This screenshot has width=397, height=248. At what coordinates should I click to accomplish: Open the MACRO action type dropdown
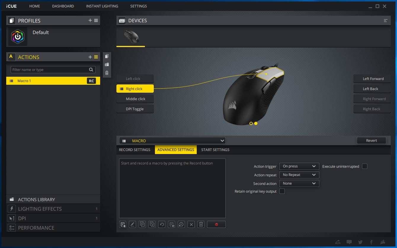click(172, 141)
